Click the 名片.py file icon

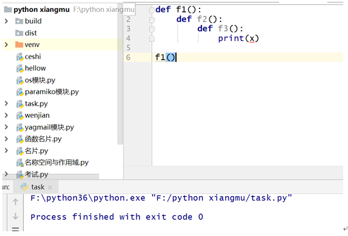(x=20, y=151)
